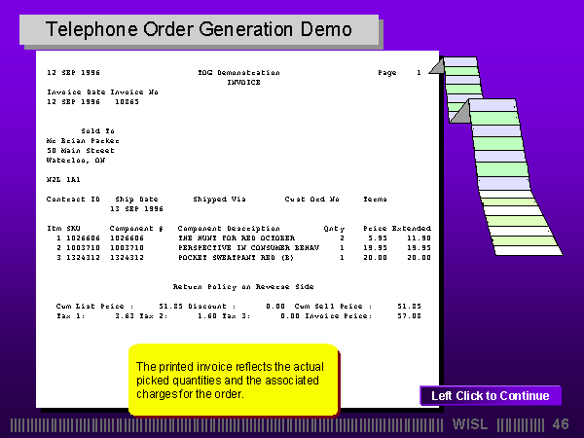
Task: Click the yellow printed invoice note box
Action: coord(234,380)
